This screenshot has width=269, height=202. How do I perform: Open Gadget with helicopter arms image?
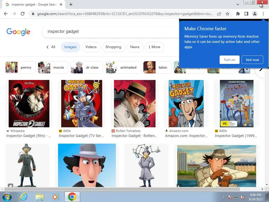(x=146, y=165)
